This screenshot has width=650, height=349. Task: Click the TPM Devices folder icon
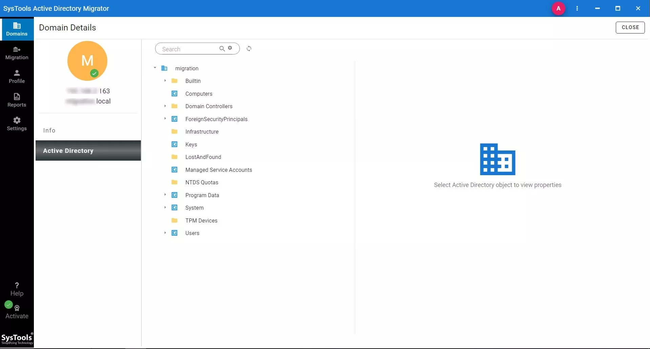coord(174,220)
